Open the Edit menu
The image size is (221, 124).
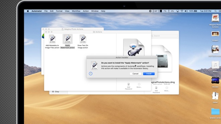tap(52, 11)
